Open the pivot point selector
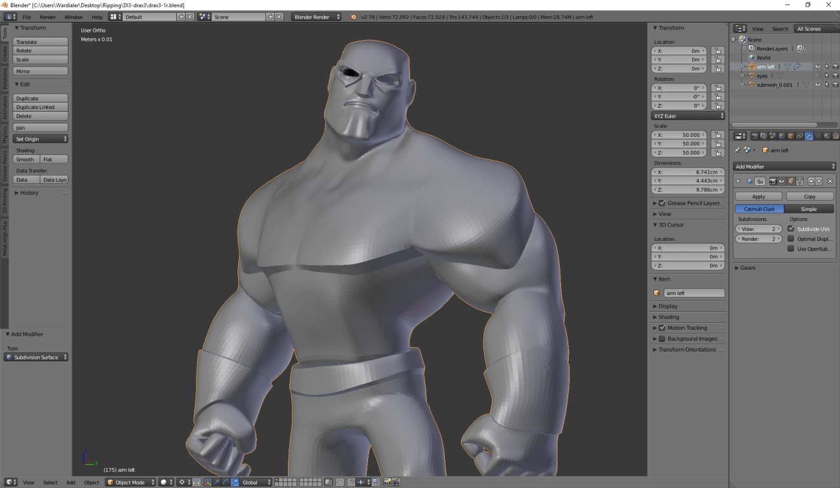 coord(183,482)
